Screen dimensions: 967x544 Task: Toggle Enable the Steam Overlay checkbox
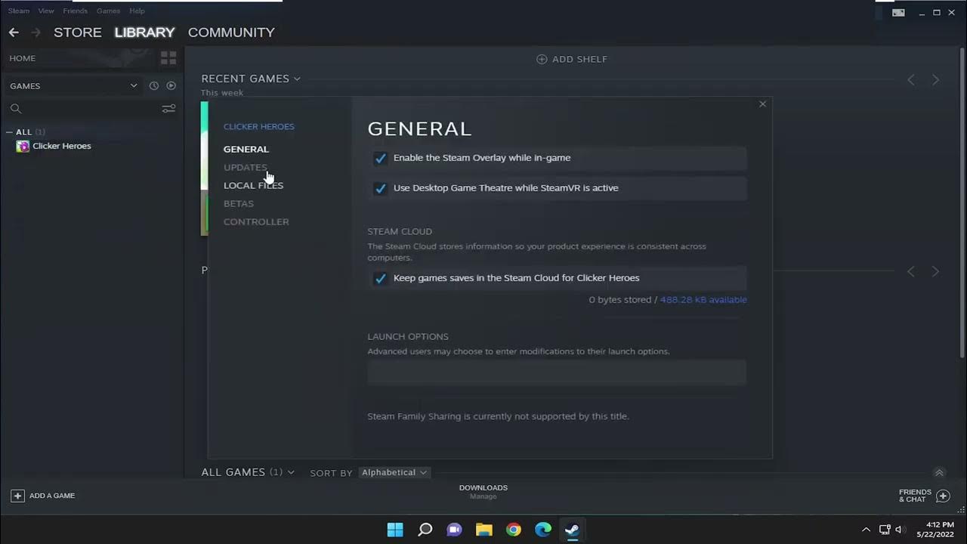[380, 159]
